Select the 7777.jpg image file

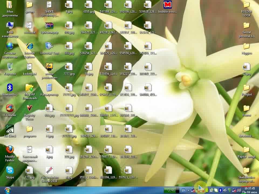click(69, 67)
